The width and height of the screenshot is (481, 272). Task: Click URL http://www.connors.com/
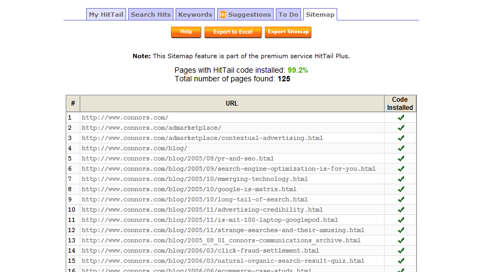pos(125,117)
